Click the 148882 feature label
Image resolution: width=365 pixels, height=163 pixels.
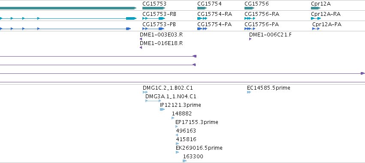182,114
